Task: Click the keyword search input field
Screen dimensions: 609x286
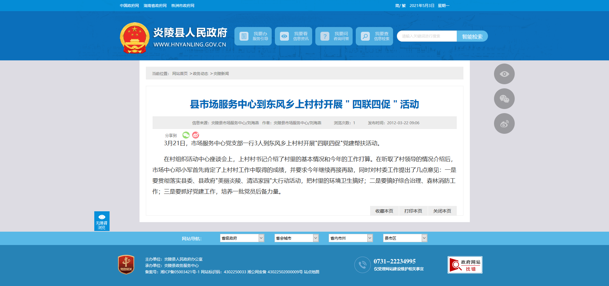Action: [x=427, y=36]
